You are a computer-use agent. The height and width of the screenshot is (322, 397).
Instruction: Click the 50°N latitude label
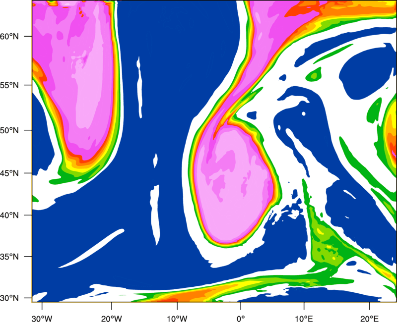pos(9,130)
